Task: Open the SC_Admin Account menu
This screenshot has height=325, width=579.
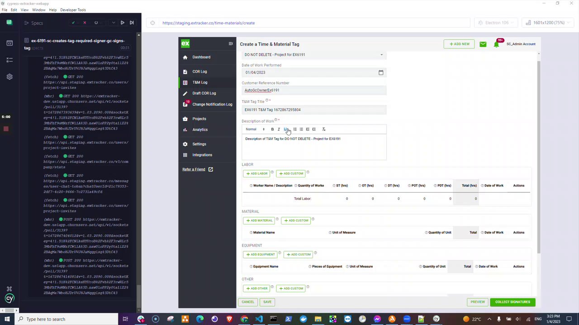Action: [521, 44]
